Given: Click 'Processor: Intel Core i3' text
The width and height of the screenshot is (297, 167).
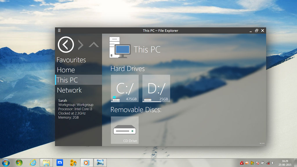Looking at the screenshot, I should (75, 109).
